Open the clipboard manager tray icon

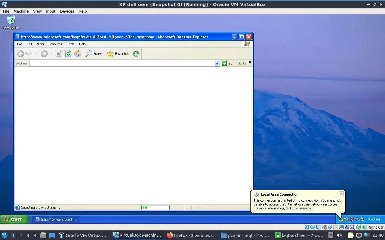[x=351, y=235]
